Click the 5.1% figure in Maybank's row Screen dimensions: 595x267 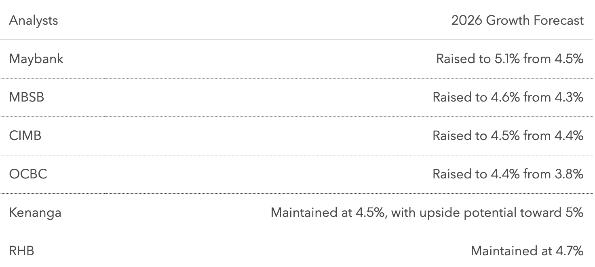507,59
